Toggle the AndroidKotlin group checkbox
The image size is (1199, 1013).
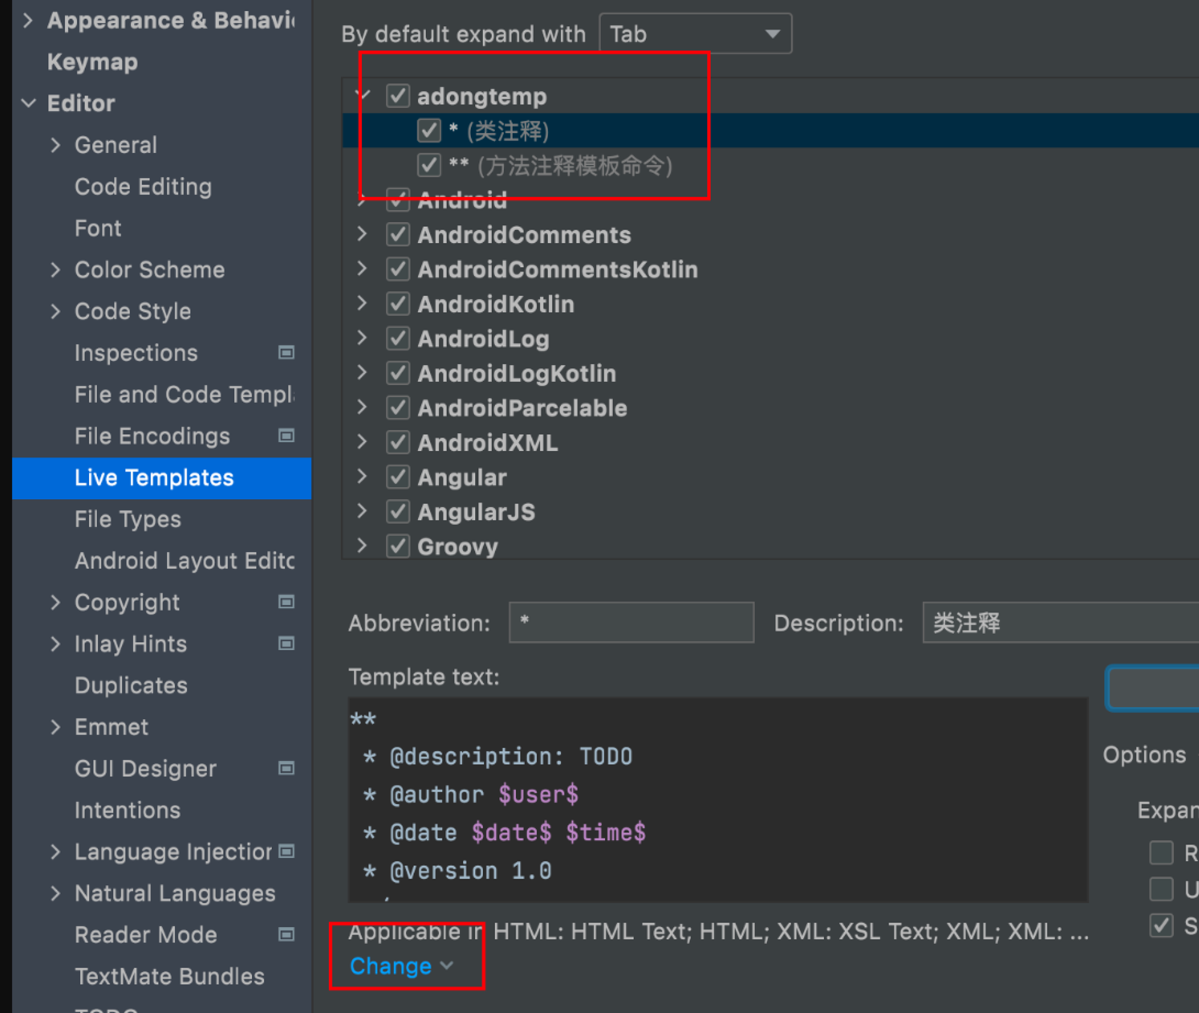click(398, 304)
